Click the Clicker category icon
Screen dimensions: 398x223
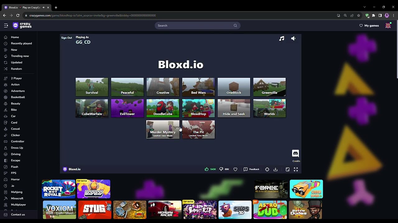click(x=6, y=135)
